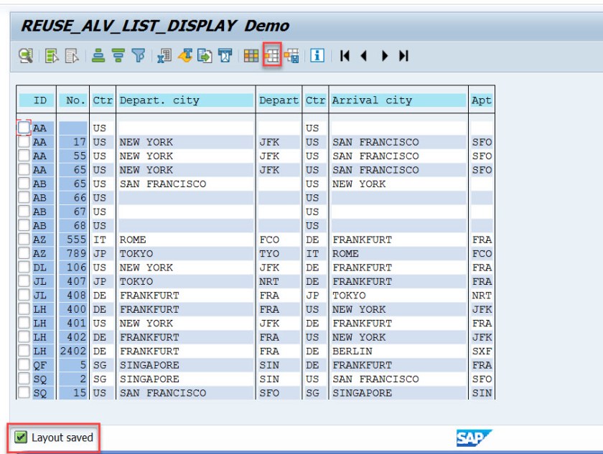Click the REUSE_ALV_LIST_DISPLAY Demo title

pos(154,26)
